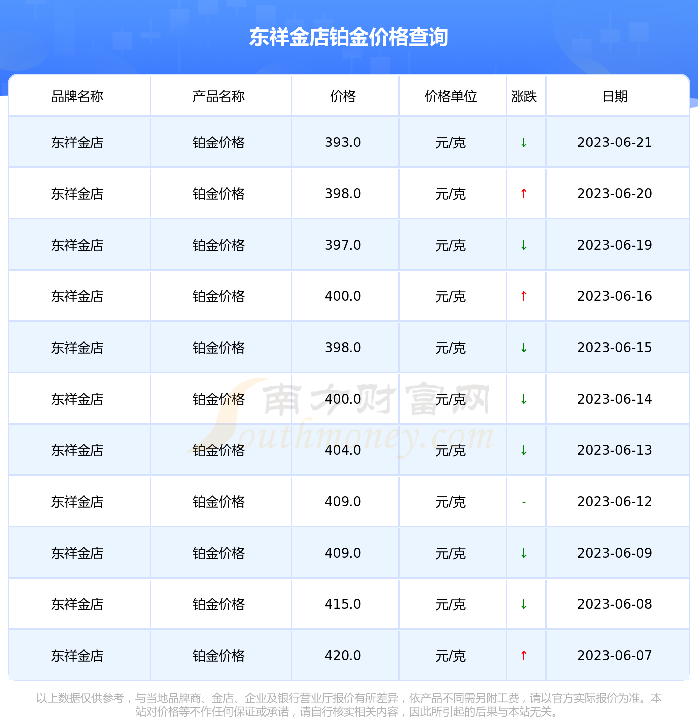Click the down arrow in the 2023-06-09 row
The height and width of the screenshot is (725, 698).
pos(524,553)
